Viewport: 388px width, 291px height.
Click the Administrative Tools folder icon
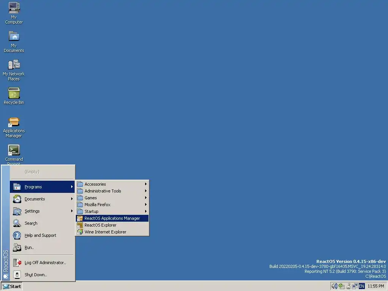click(x=80, y=191)
